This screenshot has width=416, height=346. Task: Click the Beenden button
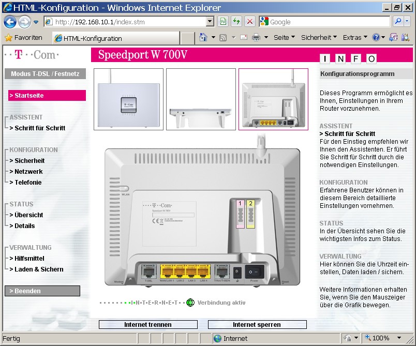[42, 291]
